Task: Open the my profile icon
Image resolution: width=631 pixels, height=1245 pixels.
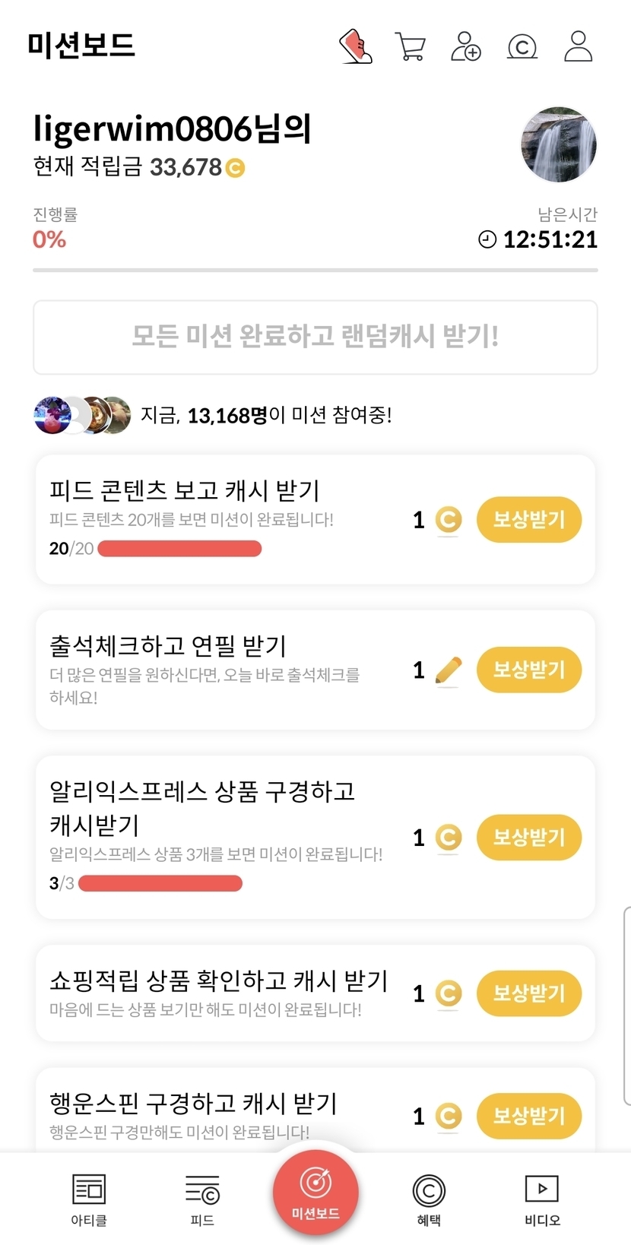Action: (578, 46)
